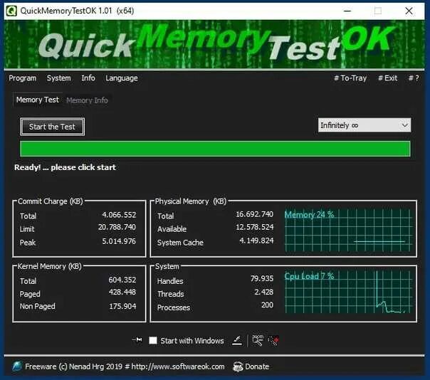Click the Start the Test button
Viewport: 430px width, 380px height.
point(52,127)
